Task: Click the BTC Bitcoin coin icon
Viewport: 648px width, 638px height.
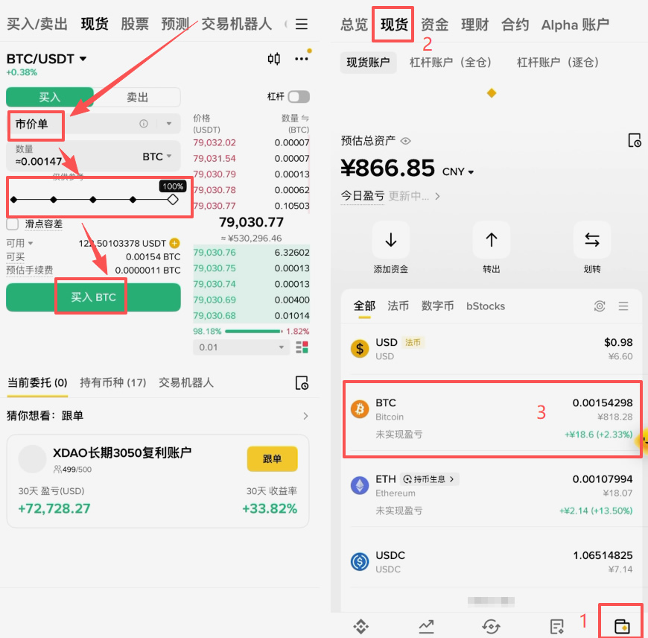Action: 360,409
